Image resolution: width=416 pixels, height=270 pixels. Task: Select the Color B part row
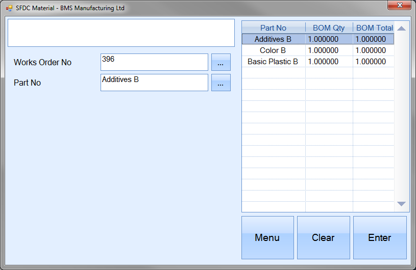tap(273, 50)
